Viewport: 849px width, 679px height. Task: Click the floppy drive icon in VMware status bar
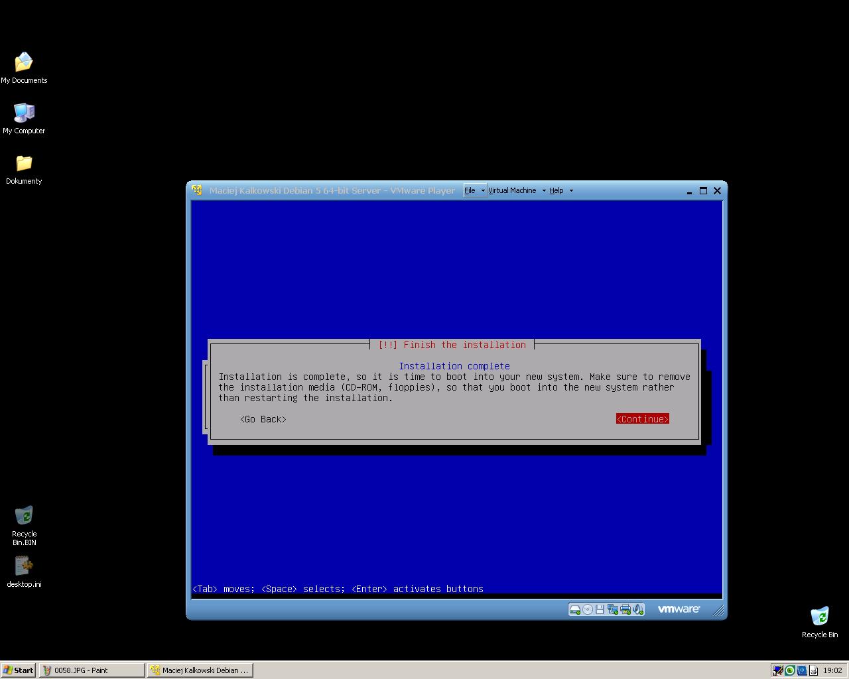[x=600, y=609]
